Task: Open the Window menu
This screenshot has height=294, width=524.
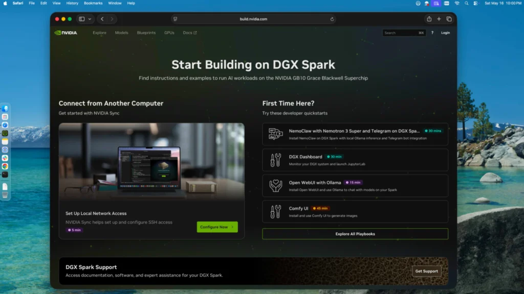Action: click(115, 4)
